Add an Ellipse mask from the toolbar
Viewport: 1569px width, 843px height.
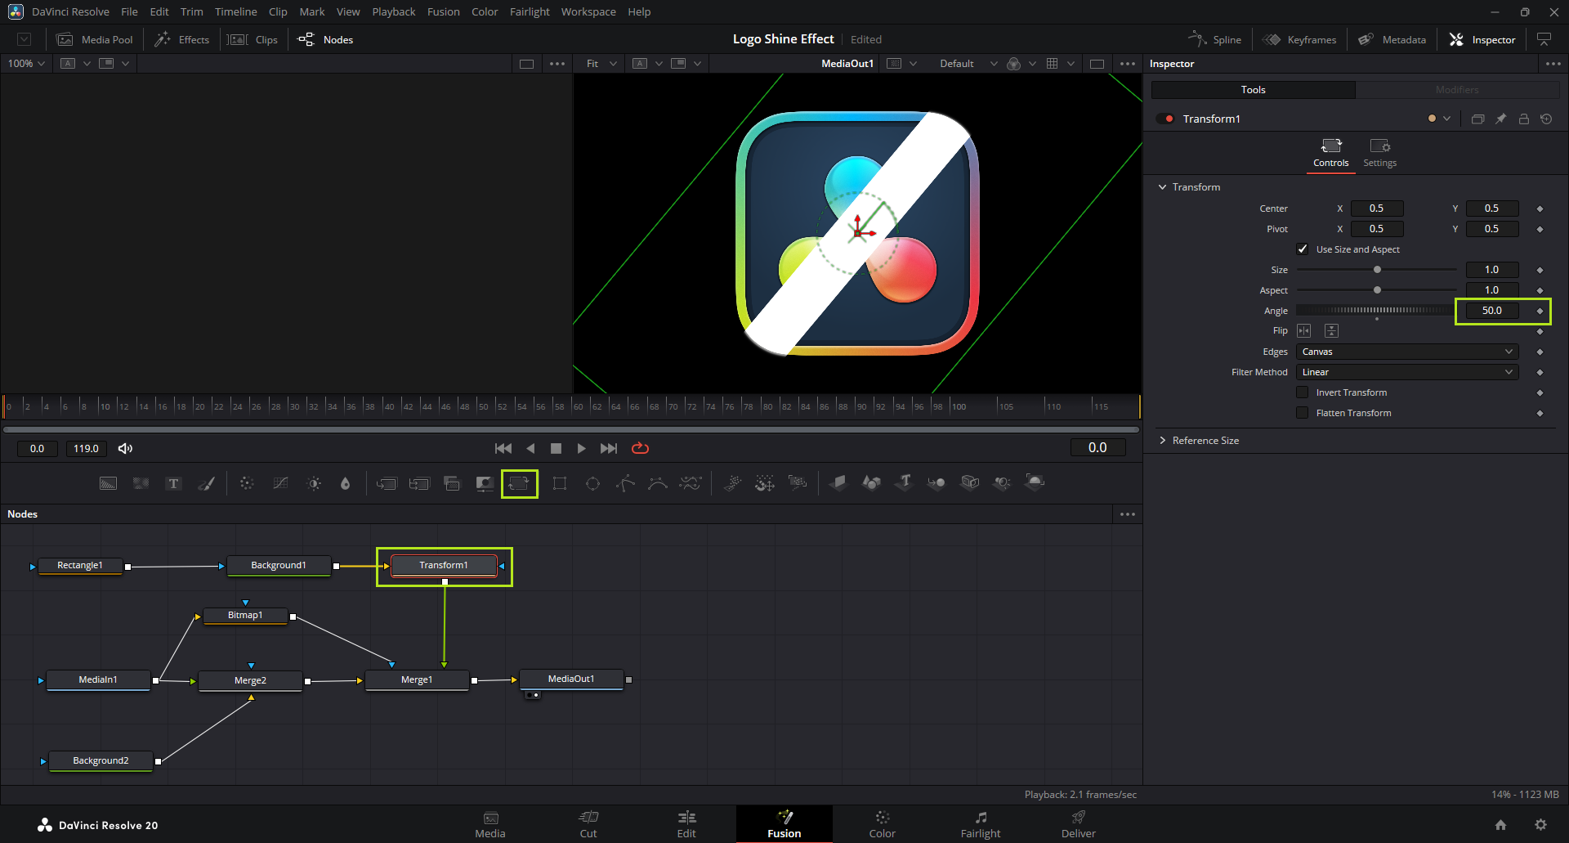point(592,483)
